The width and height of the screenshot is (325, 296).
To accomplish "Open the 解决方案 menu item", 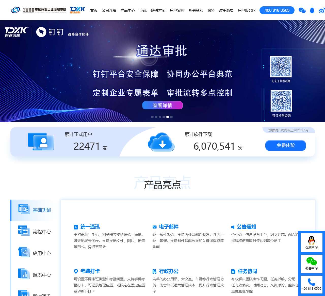I will pyautogui.click(x=158, y=10).
